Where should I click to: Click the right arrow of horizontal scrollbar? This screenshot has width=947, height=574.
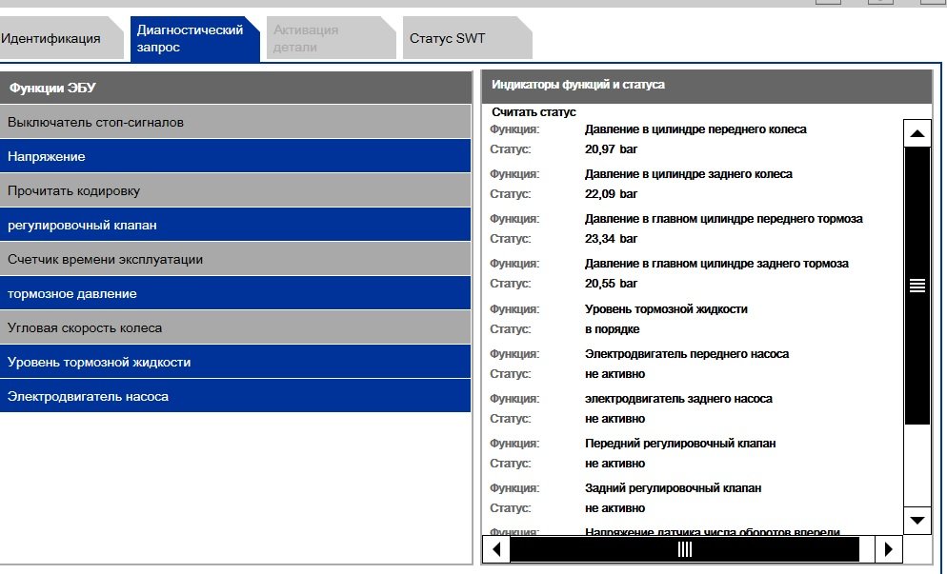(888, 549)
